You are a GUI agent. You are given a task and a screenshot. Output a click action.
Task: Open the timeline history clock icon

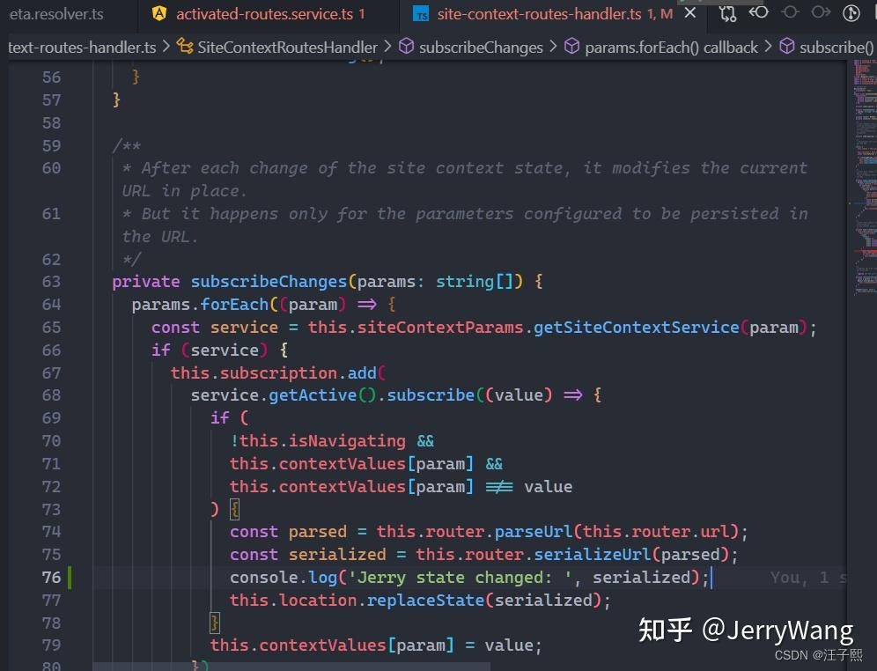851,14
